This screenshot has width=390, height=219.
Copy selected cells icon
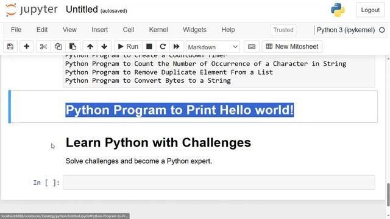point(58,46)
